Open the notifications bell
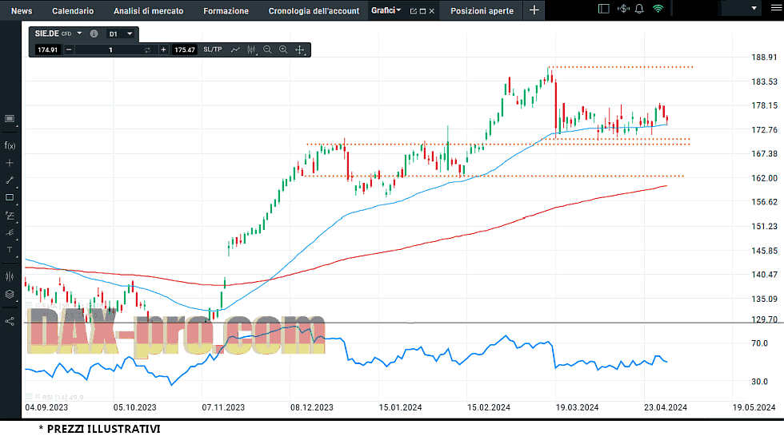784x436 pixels. click(x=639, y=9)
